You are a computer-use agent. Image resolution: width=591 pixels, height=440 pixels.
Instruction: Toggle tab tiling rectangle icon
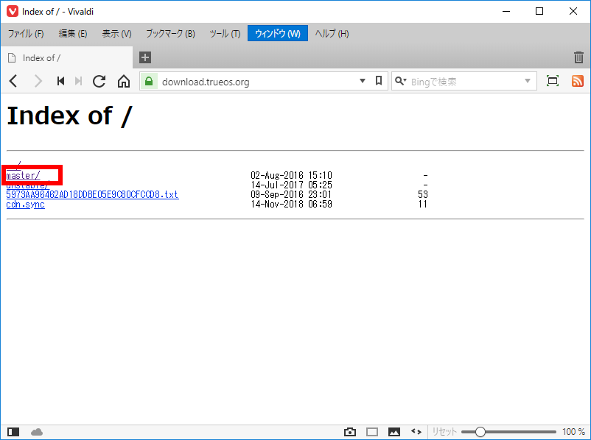(372, 432)
